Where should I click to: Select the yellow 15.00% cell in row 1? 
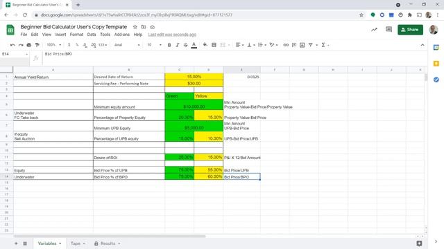click(194, 77)
